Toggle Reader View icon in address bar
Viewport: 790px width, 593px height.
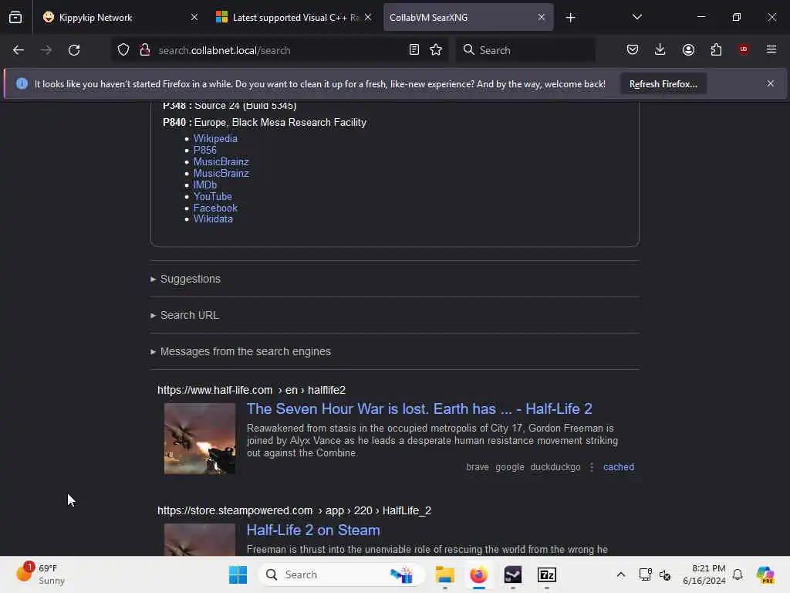414,49
